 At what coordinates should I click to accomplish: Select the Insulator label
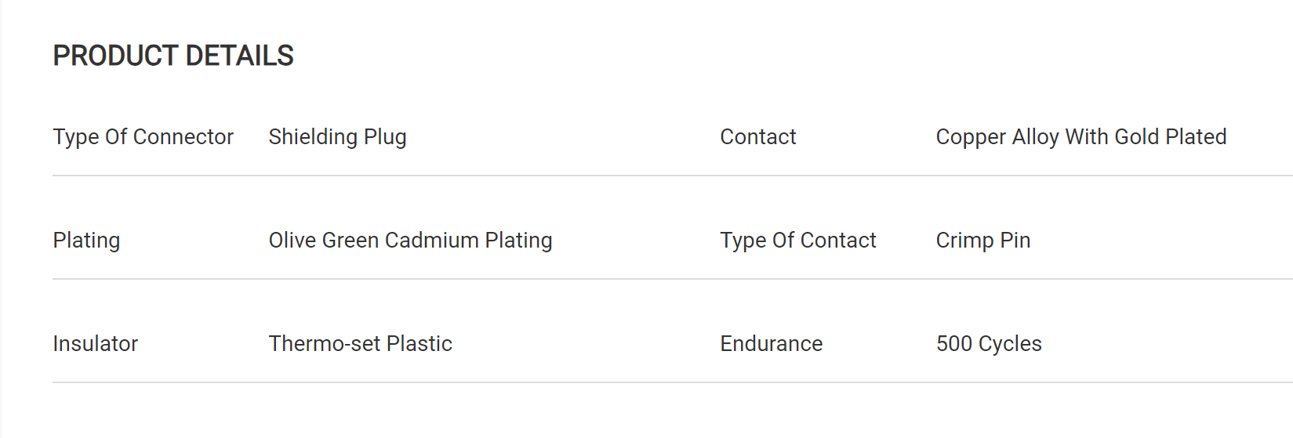click(x=95, y=344)
